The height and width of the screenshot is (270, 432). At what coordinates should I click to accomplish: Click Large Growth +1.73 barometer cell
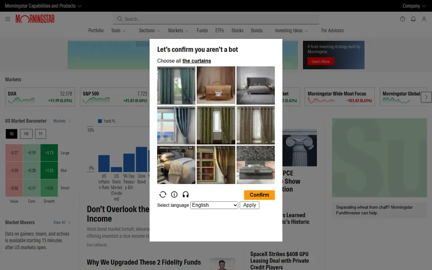(49, 153)
